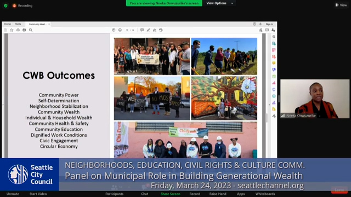Viewport: 351px width, 197px height.
Task: Open the notifications bell icon
Action: click(261, 24)
